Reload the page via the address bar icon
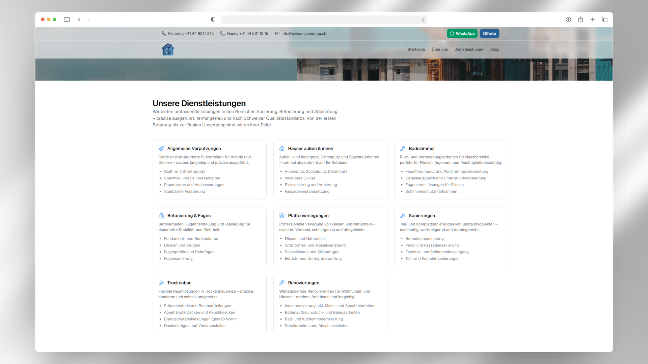Image resolution: width=648 pixels, height=364 pixels. coord(423,20)
